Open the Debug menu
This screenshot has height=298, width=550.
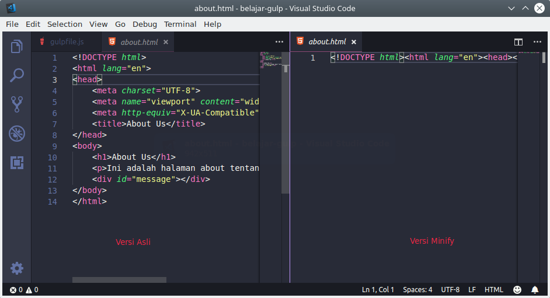click(145, 24)
